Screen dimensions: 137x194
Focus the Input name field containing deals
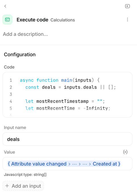point(68,139)
